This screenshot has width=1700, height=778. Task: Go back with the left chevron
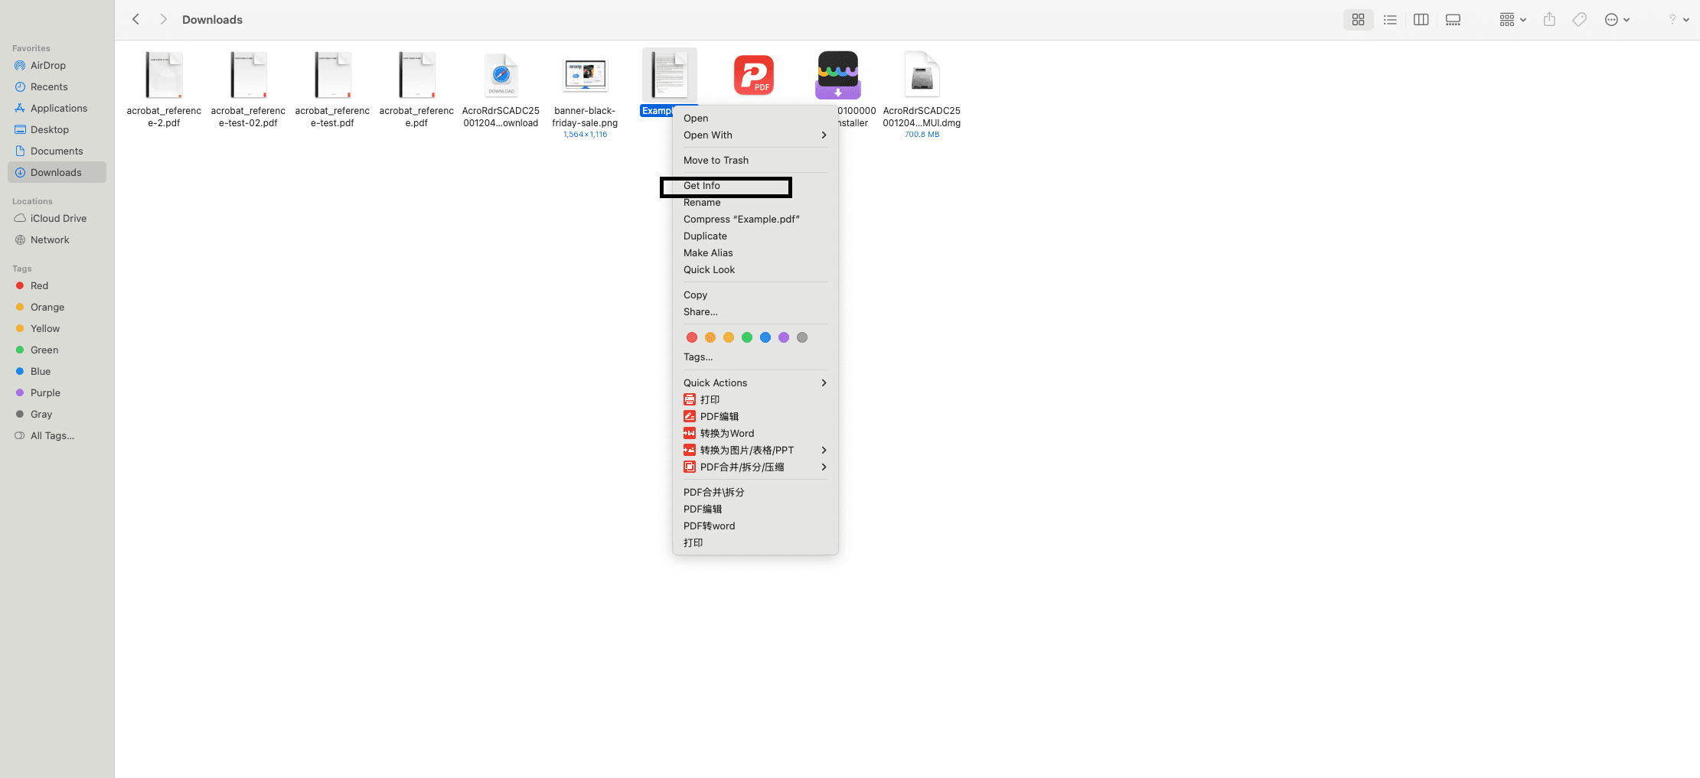tap(135, 19)
